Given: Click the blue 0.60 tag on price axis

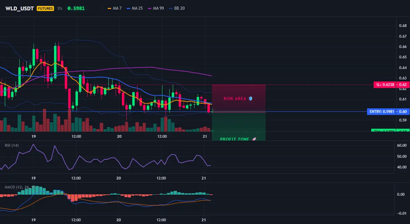Looking at the screenshot, I should [x=402, y=111].
